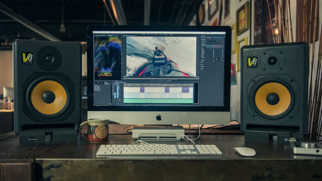Click the Extract button in Program monitor
Screen dimensions: 322x181
click(169, 81)
